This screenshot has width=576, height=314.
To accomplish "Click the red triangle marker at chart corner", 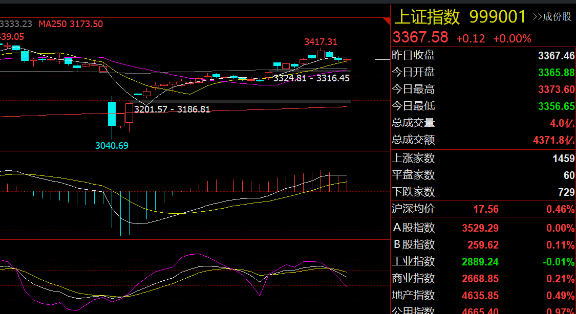I will point(387,20).
